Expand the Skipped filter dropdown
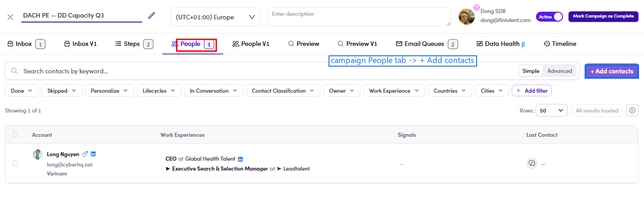 tap(62, 90)
